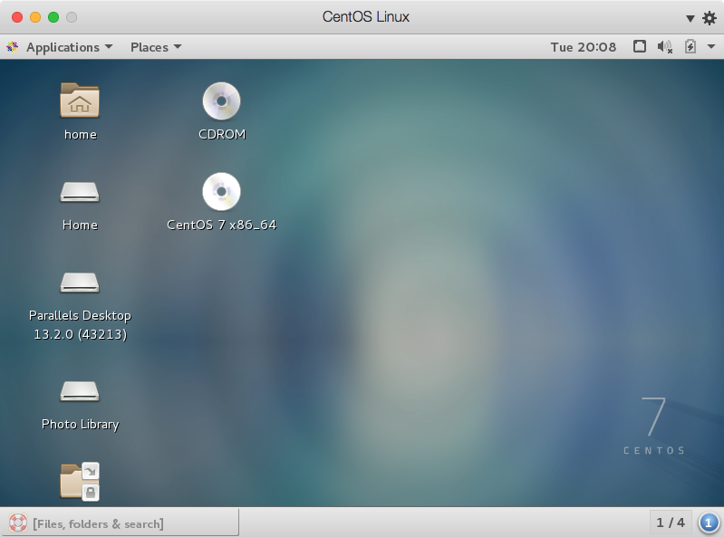The width and height of the screenshot is (724, 537).
Task: Click the Tue 20:08 clock
Action: pos(584,47)
